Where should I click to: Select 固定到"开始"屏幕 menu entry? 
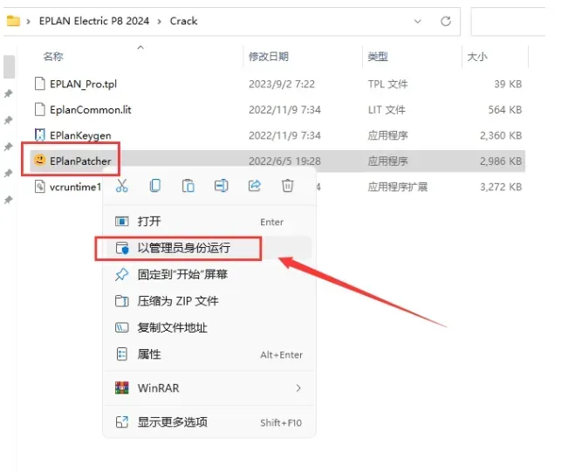[x=209, y=274]
